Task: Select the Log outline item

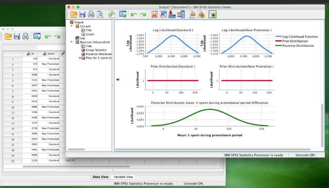Action: point(82,38)
